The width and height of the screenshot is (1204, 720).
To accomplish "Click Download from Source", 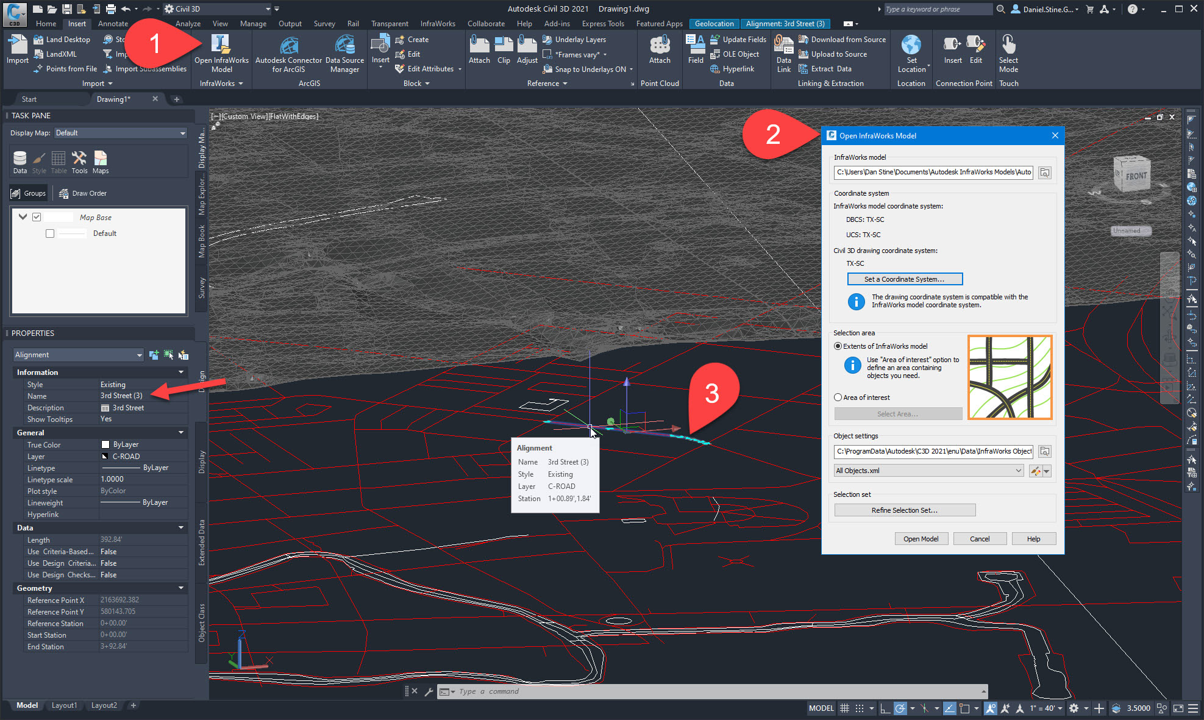I will pos(842,40).
